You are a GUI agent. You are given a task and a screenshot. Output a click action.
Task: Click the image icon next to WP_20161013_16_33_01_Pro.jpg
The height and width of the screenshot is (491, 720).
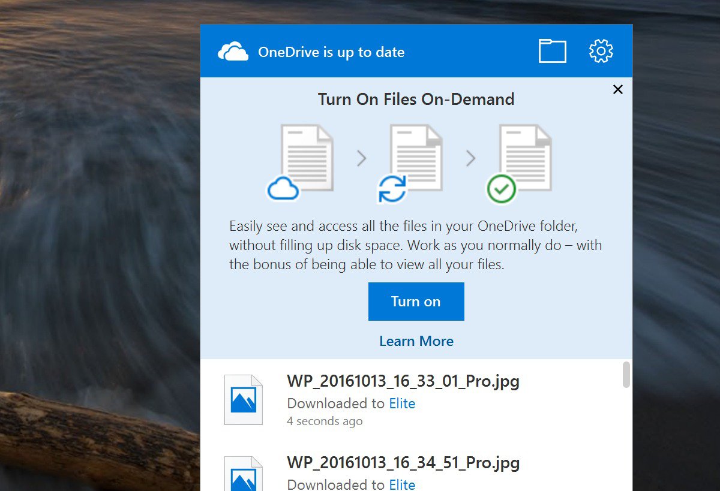pyautogui.click(x=242, y=399)
